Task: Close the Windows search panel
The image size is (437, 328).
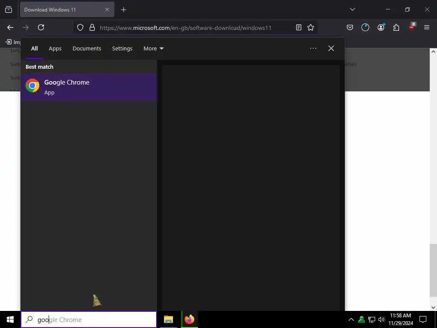Action: (331, 48)
